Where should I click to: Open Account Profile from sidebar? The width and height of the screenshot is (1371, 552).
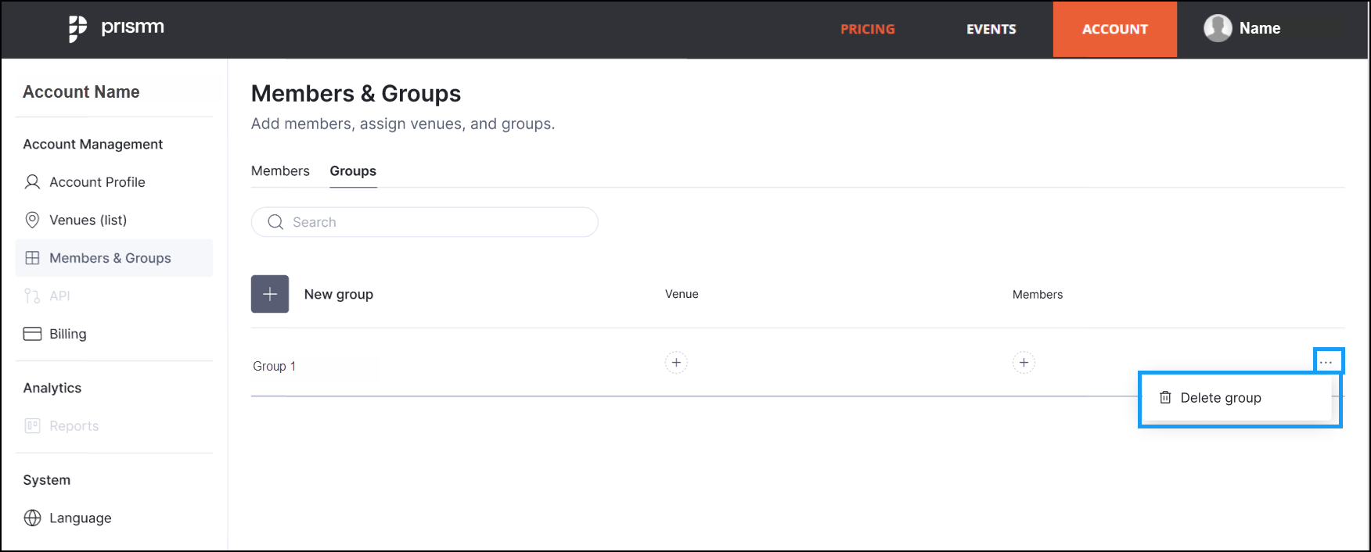[x=85, y=182]
